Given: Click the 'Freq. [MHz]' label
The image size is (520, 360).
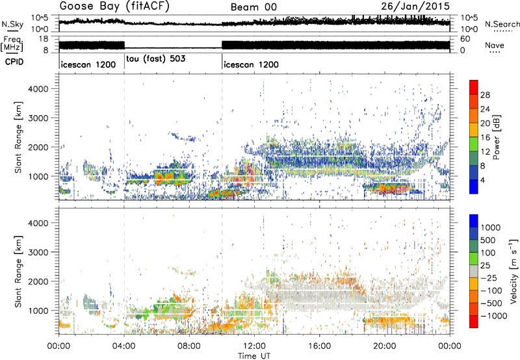Looking at the screenshot, I should click(12, 44).
